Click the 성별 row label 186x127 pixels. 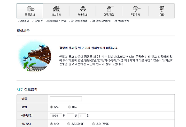(x=24, y=107)
